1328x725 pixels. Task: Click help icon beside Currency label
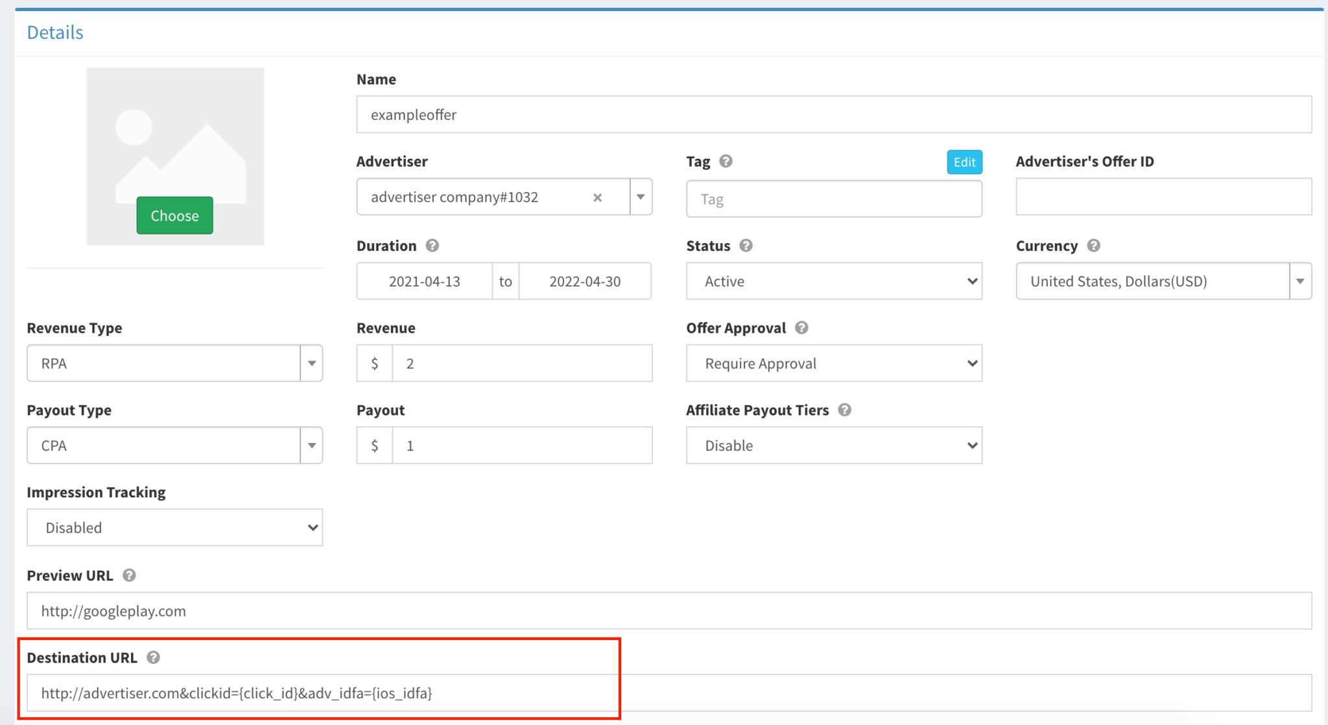[1093, 246]
